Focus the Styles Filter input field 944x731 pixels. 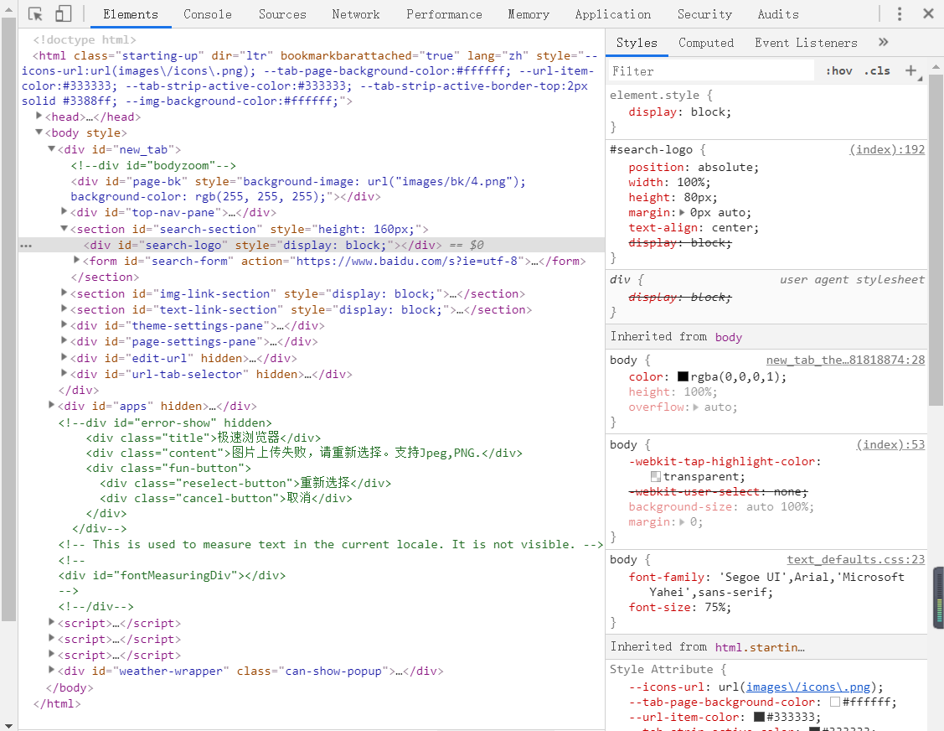point(712,71)
